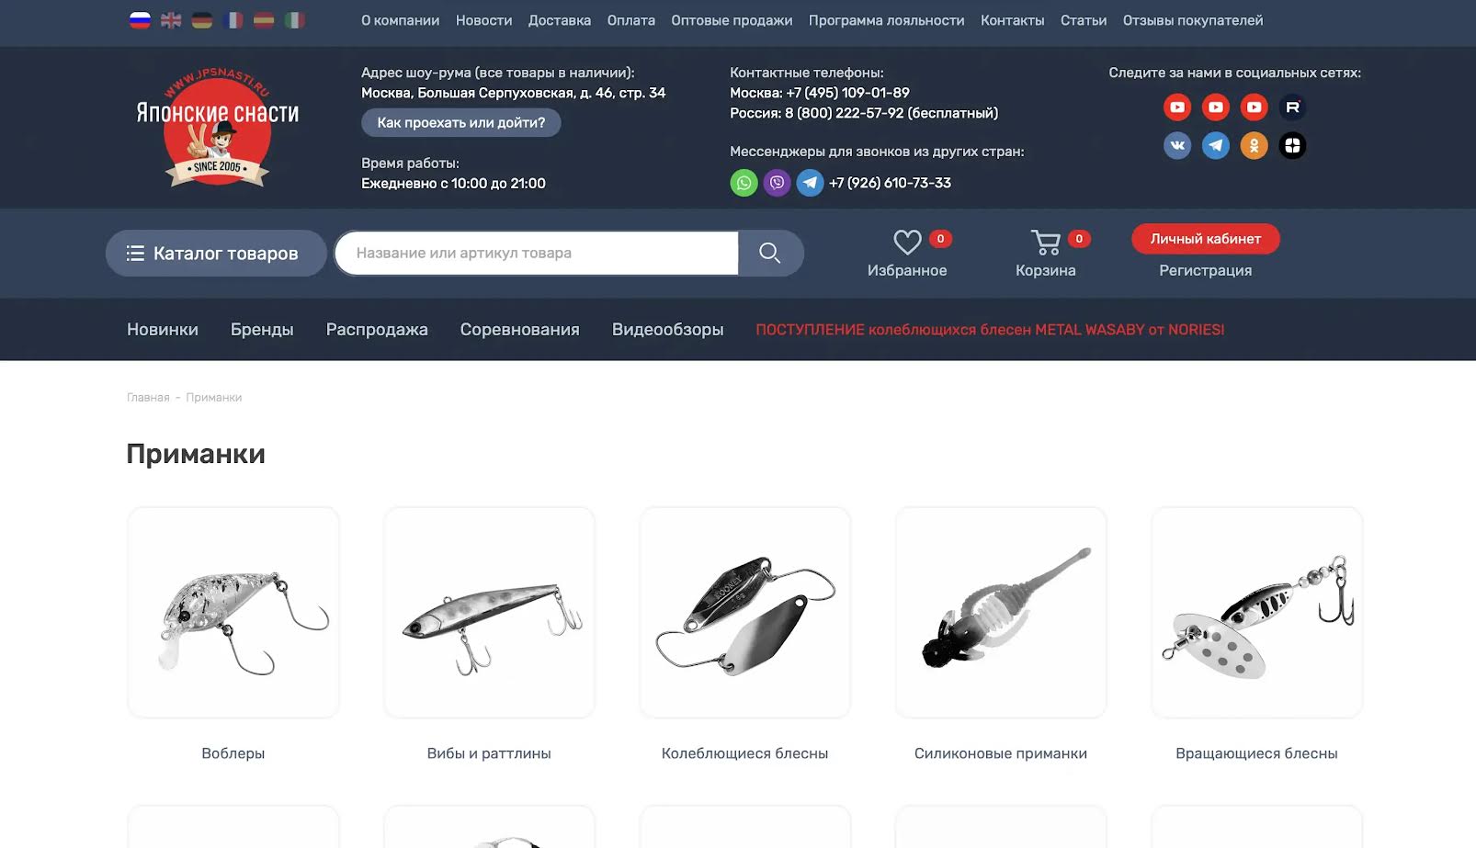Open the VK social network icon
The image size is (1476, 848).
1177,145
